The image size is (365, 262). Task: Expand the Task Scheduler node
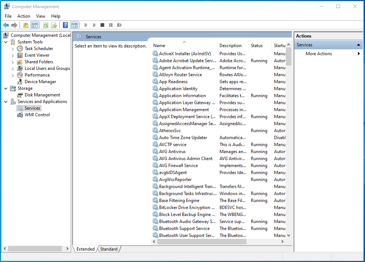(x=13, y=49)
